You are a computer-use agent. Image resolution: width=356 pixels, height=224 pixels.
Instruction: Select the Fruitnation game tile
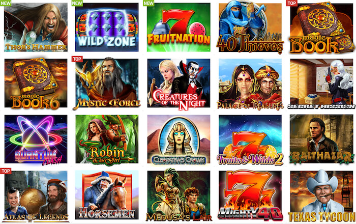click(179, 27)
